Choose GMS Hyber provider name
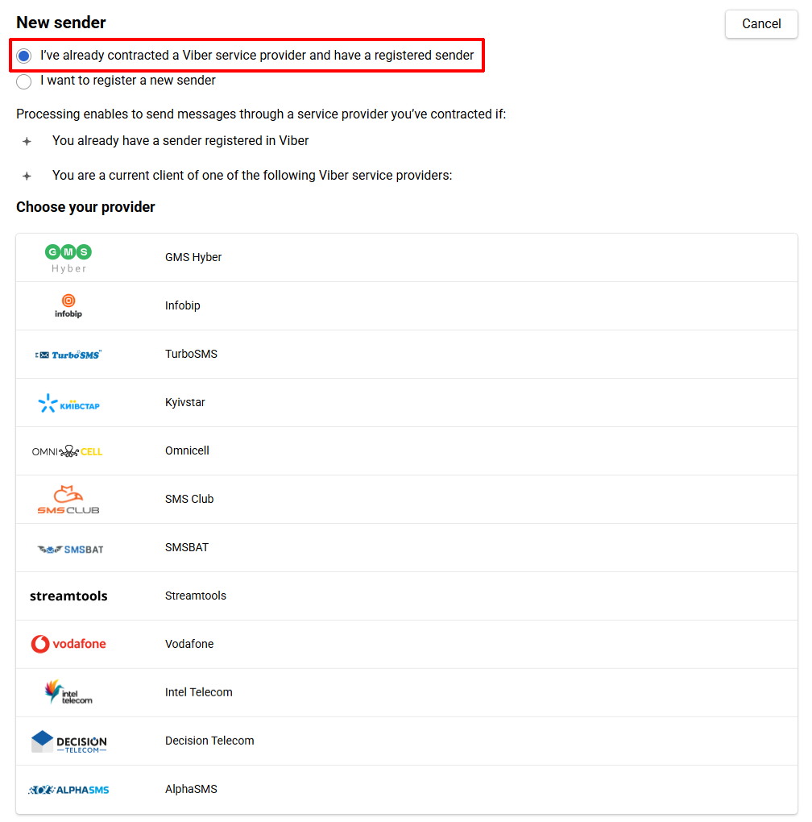Screen dimensions: 812x822 pyautogui.click(x=193, y=257)
